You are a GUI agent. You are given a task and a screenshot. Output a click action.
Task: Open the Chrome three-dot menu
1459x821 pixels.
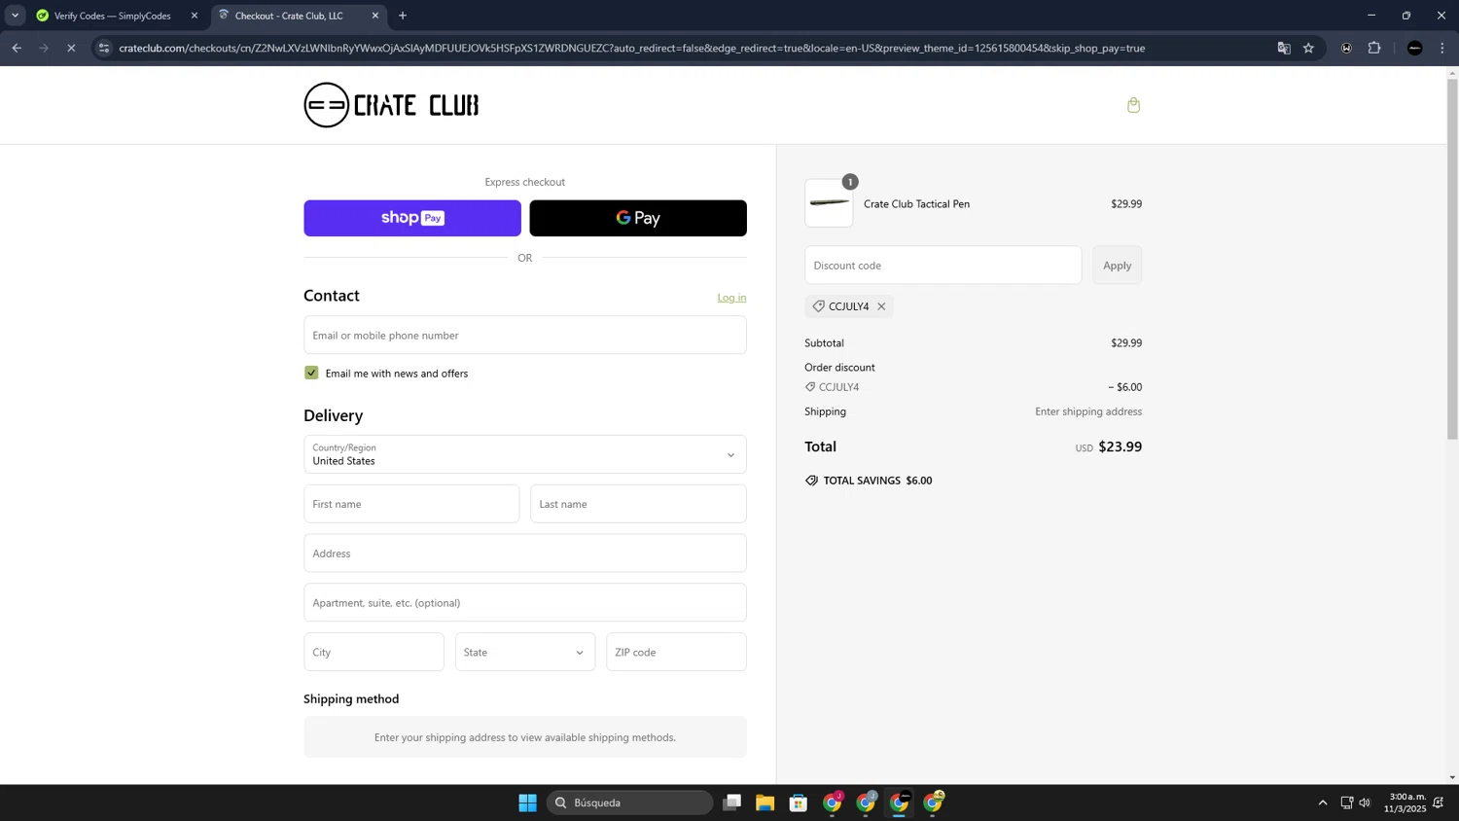click(1442, 48)
